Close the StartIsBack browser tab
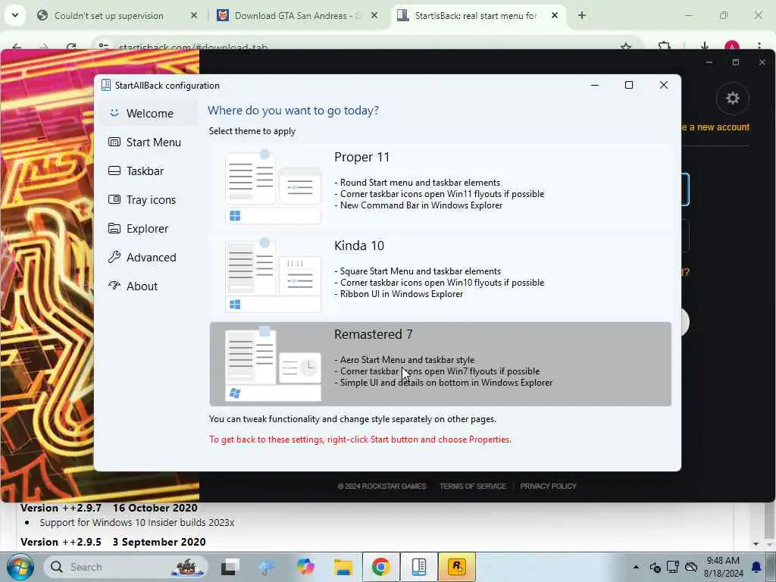The height and width of the screenshot is (582, 776). 555,16
